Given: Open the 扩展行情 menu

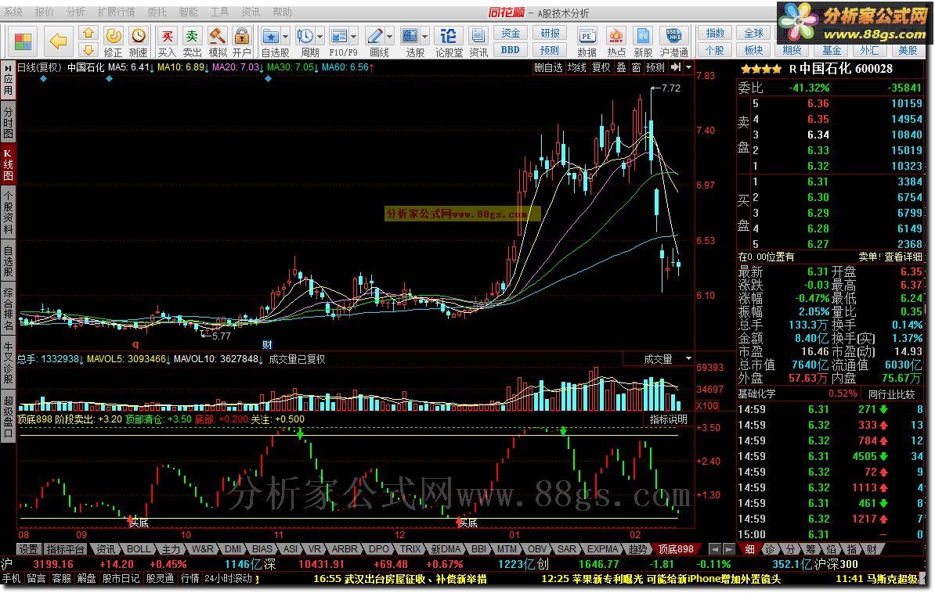Looking at the screenshot, I should coord(116,12).
